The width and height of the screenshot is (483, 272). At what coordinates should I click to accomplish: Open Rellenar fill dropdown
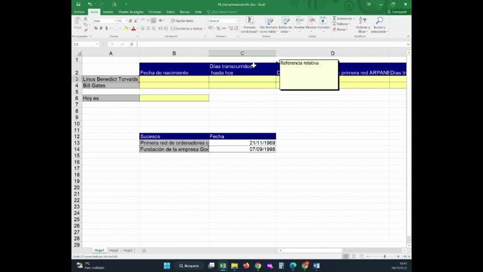[342, 24]
